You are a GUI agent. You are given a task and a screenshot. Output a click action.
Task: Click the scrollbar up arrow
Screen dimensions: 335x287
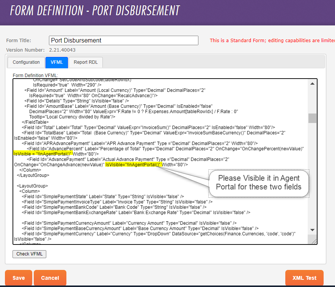(312, 83)
